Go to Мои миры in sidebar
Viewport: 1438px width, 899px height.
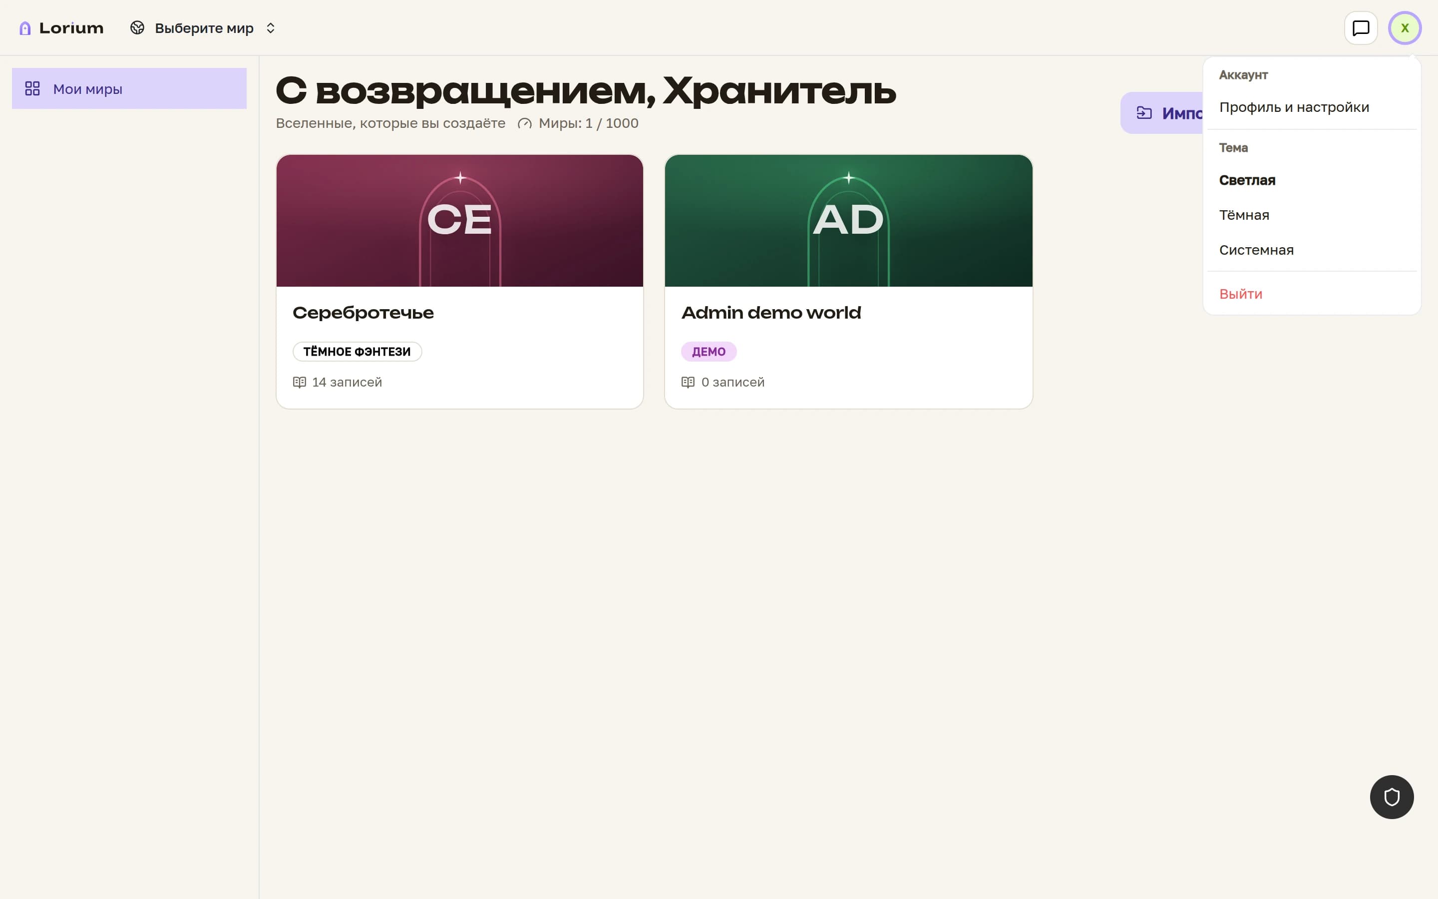(129, 88)
